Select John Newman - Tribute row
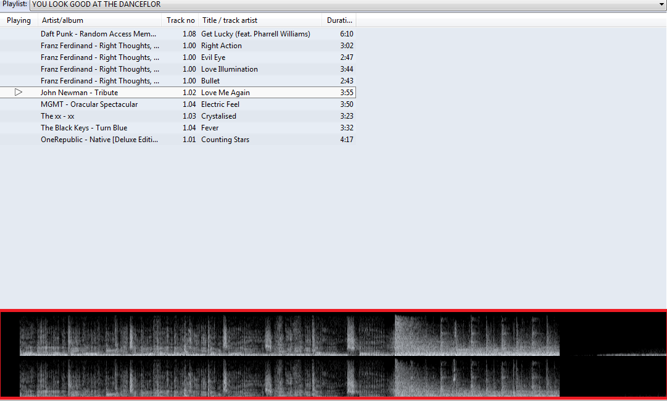Viewport: 667px width, 401px height. pos(178,93)
